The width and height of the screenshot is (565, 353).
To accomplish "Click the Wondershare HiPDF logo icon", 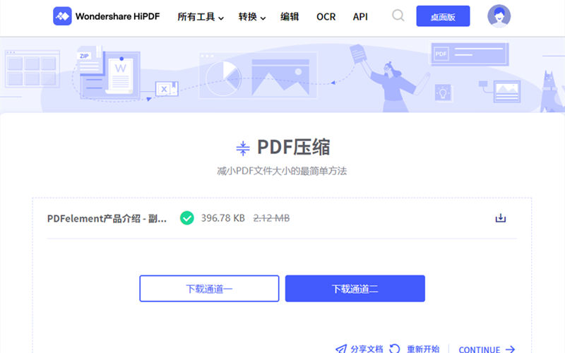I will point(62,16).
